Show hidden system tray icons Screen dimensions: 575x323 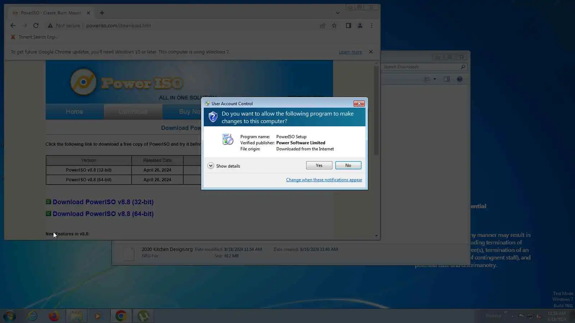pyautogui.click(x=513, y=316)
